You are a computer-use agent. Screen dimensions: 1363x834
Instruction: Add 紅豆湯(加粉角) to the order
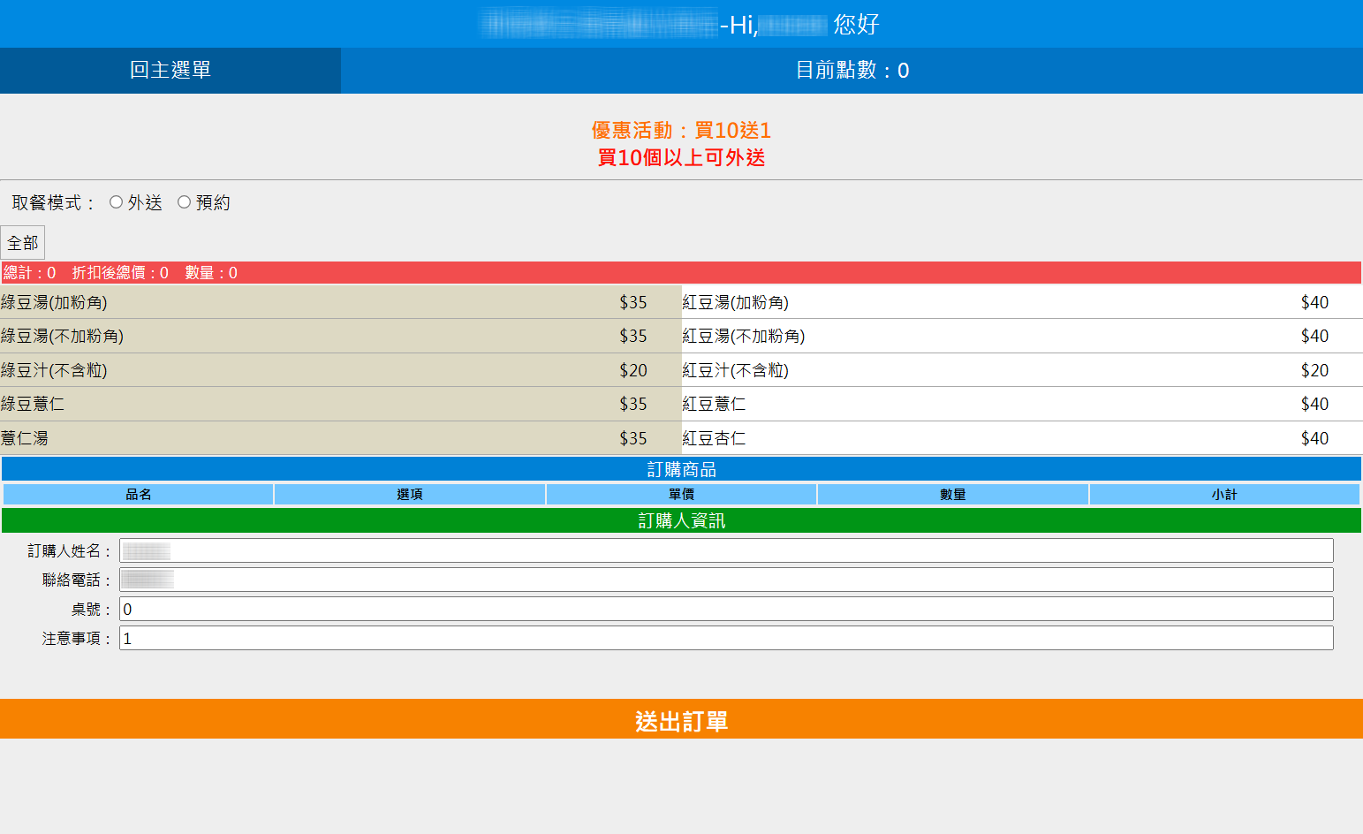[1022, 302]
